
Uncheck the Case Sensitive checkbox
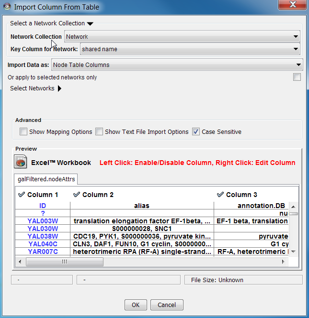pyautogui.click(x=196, y=132)
